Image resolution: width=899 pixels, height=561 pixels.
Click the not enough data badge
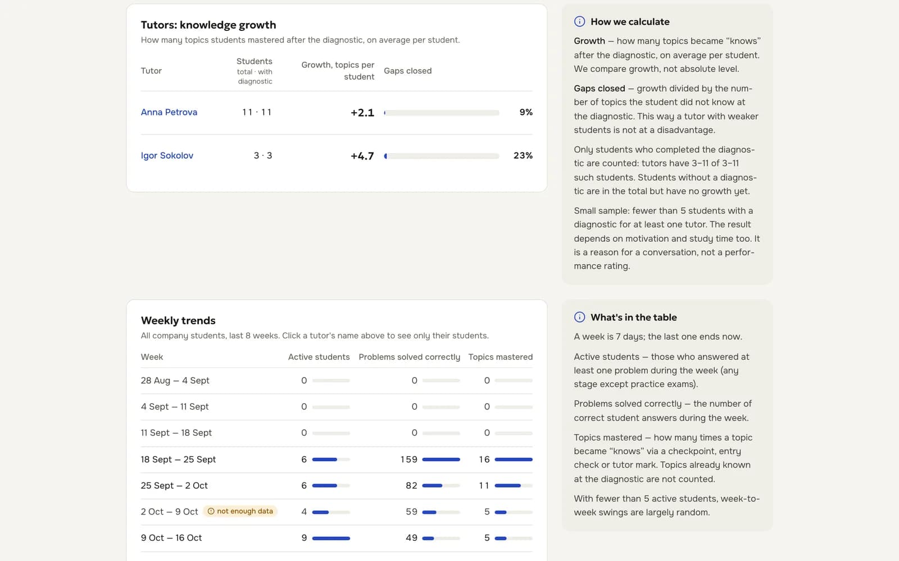[x=240, y=512]
